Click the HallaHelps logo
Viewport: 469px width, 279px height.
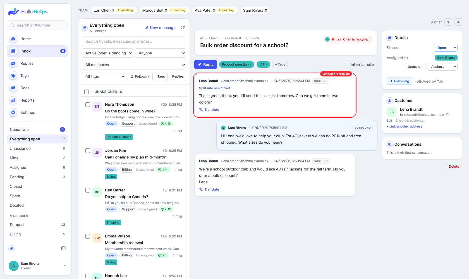tap(28, 12)
